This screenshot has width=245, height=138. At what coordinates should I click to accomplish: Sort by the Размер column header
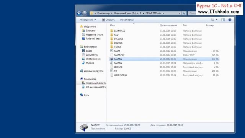209,25
